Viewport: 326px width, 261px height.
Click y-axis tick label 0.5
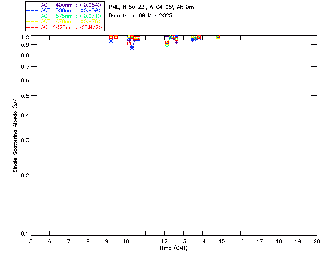[25, 96]
